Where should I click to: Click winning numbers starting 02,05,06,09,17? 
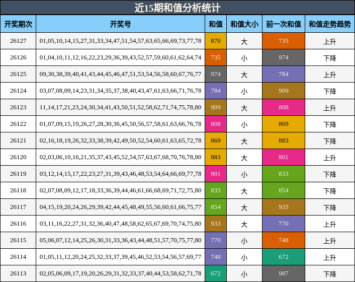tap(121, 273)
